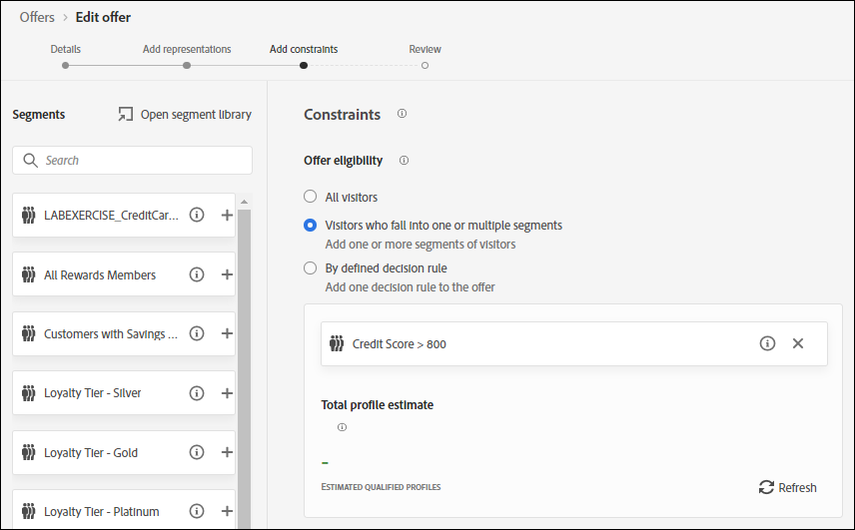855x530 pixels.
Task: Click the Review step circle marker
Action: (x=425, y=65)
